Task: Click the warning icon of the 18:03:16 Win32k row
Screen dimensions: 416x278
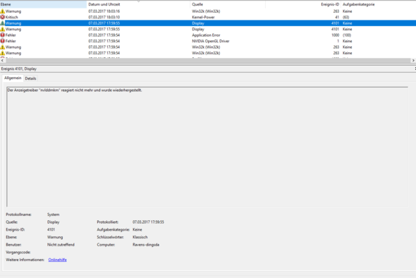Action: (x=2, y=11)
